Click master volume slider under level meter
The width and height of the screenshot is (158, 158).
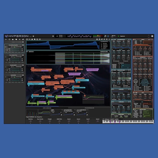pyautogui.click(x=98, y=37)
